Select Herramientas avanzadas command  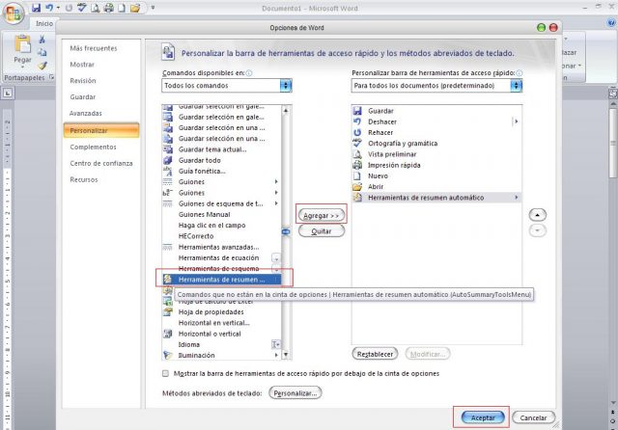(221, 247)
